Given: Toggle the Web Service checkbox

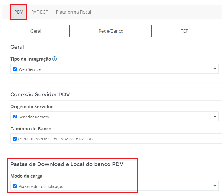Looking at the screenshot, I should 15,69.
